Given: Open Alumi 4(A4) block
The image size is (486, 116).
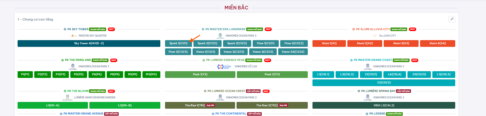Looking at the screenshot, I should click(438, 43).
